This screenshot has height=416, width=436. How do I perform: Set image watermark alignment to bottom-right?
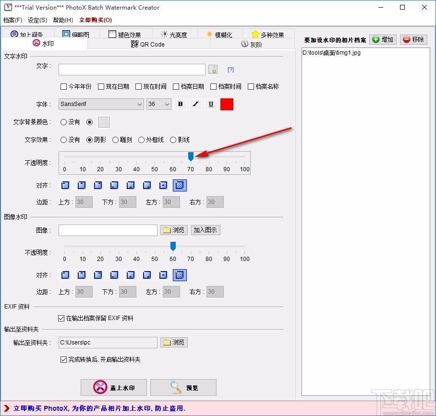coord(147,275)
